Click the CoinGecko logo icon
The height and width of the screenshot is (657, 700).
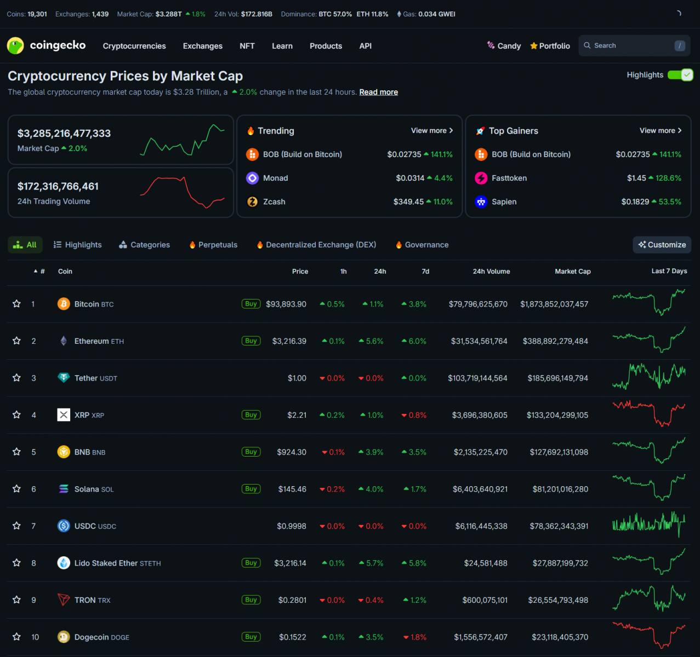pyautogui.click(x=15, y=45)
